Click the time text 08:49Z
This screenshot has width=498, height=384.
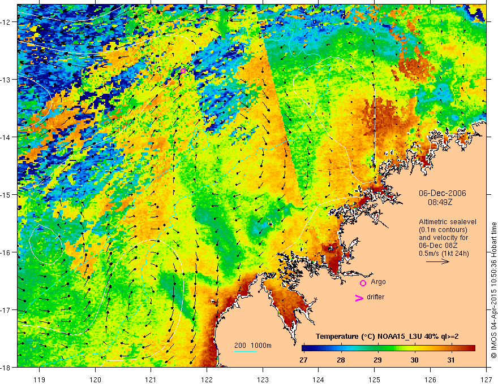(440, 202)
